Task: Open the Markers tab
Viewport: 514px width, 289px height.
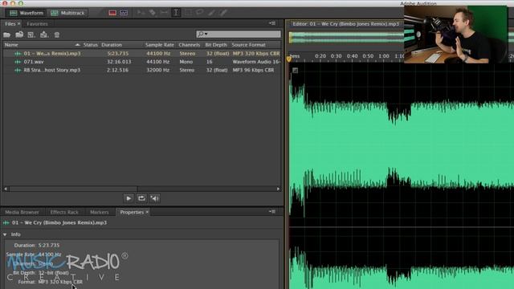Action: click(100, 212)
